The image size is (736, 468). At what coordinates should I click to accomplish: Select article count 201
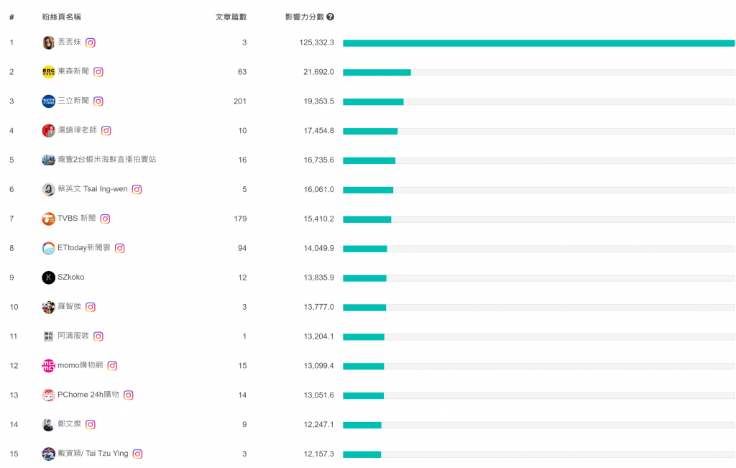(x=240, y=101)
